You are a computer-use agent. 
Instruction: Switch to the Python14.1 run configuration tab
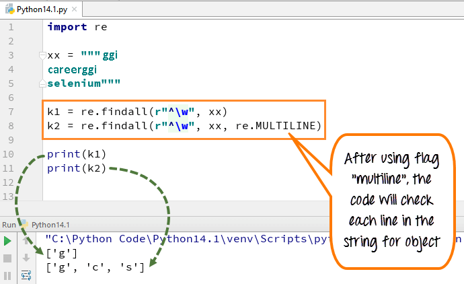click(x=50, y=225)
